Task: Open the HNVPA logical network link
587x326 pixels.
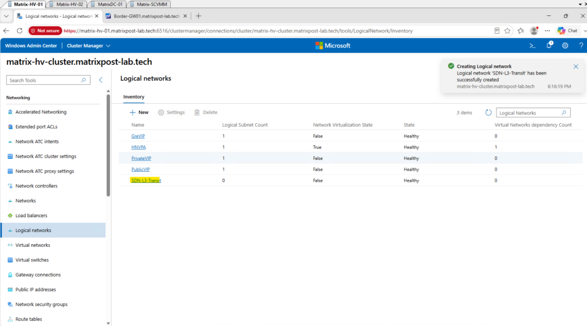Action: tap(139, 147)
